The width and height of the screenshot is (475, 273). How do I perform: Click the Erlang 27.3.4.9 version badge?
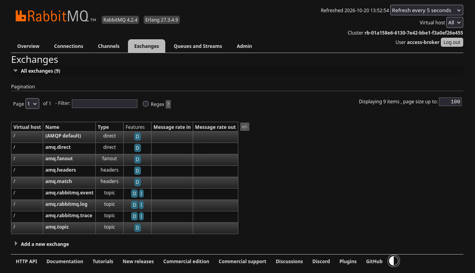click(161, 20)
